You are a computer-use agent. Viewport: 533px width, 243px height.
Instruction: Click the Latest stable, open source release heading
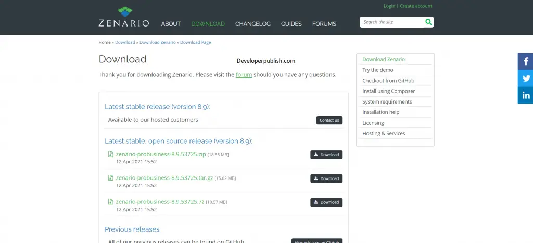point(179,141)
